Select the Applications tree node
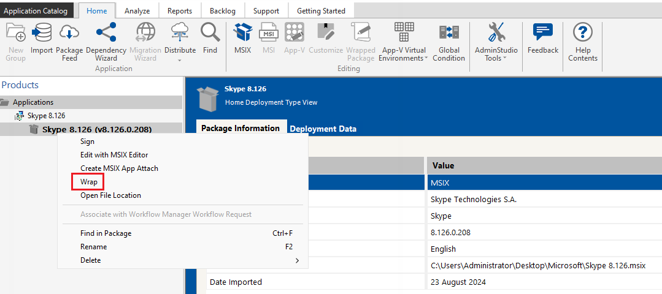Screen dimensions: 662x294 pos(33,102)
